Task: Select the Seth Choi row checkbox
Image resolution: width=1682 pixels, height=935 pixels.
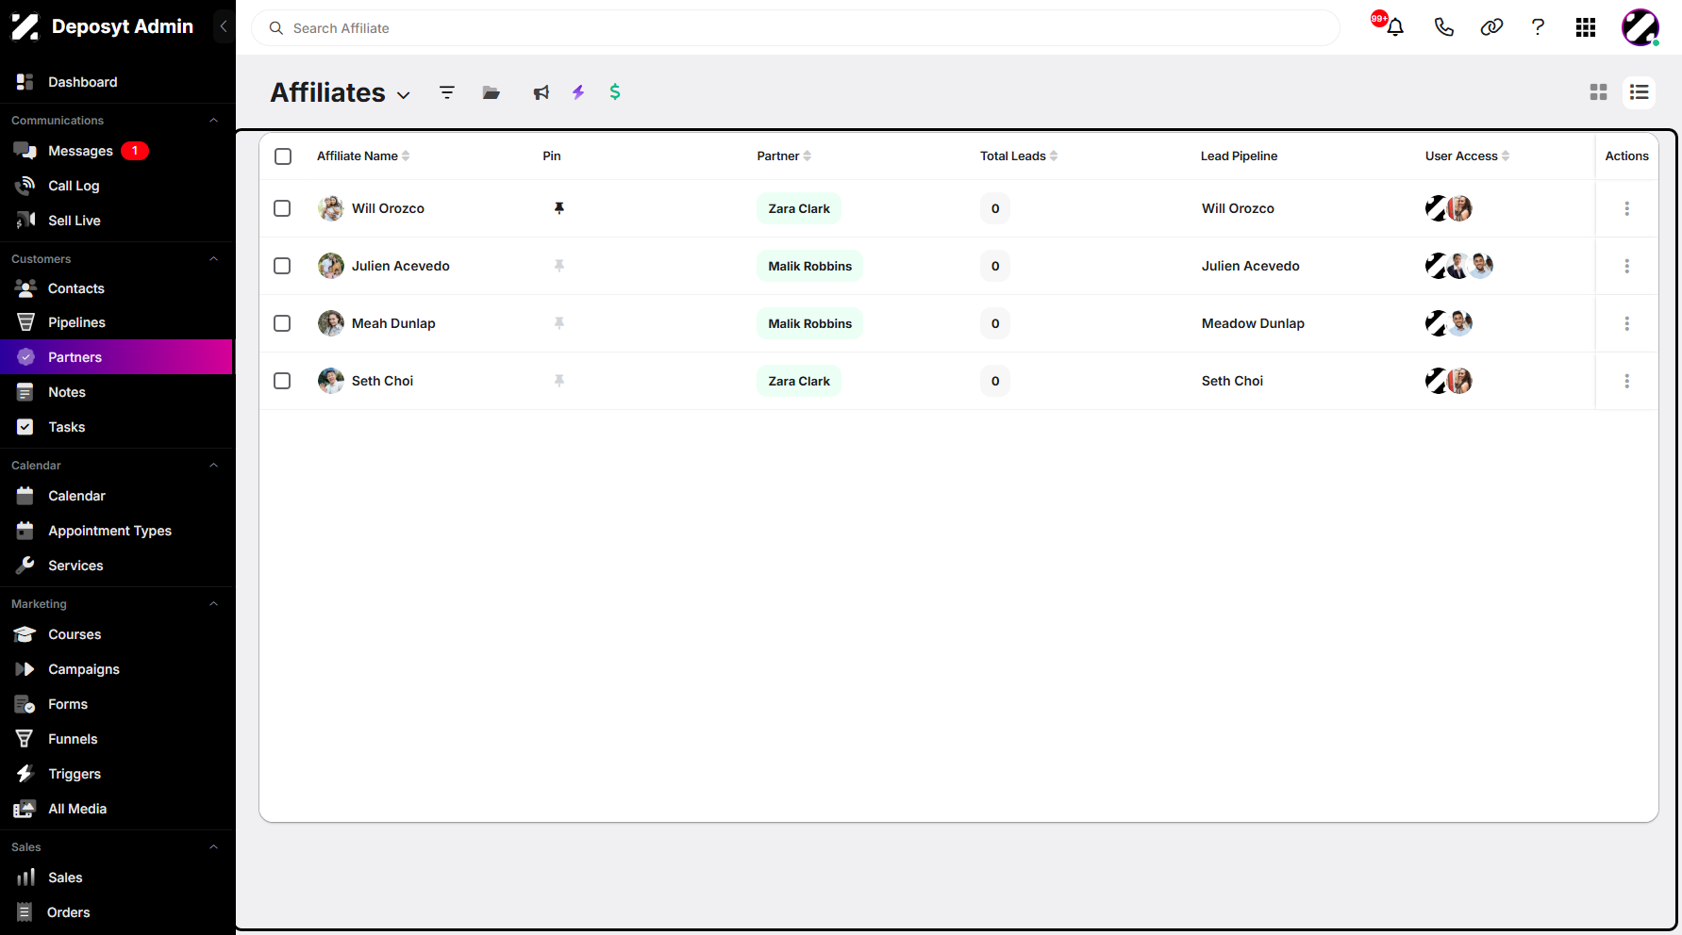Action: (x=282, y=381)
